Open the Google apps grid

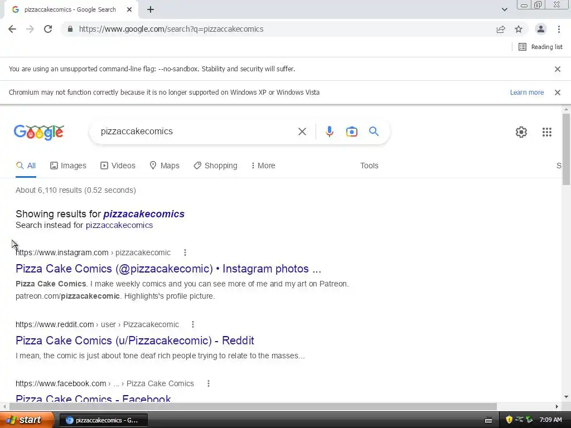546,132
